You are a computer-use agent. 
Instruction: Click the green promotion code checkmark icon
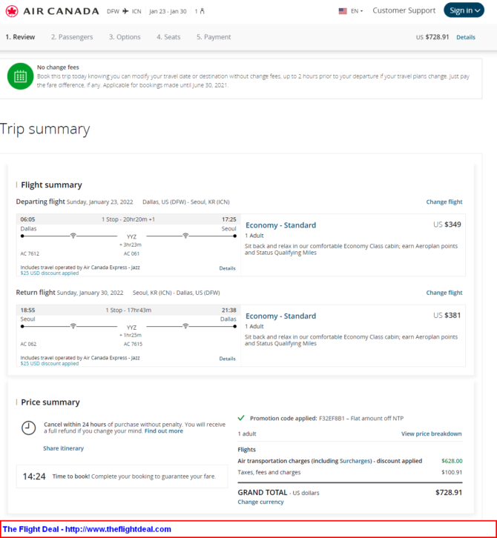point(241,418)
